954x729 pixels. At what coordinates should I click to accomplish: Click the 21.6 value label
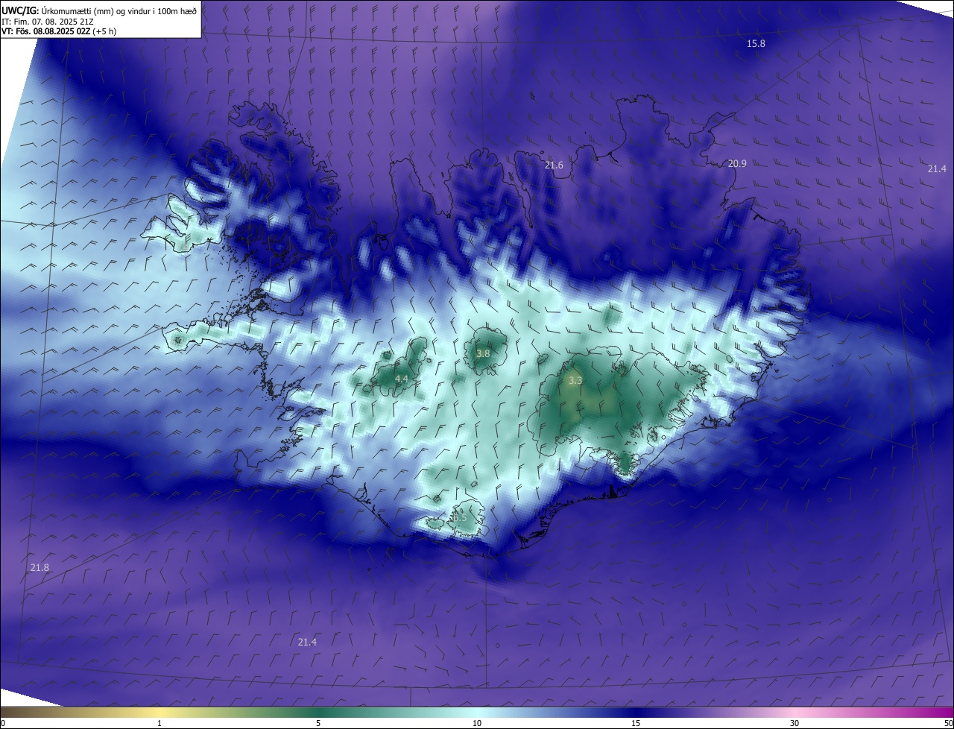click(554, 165)
